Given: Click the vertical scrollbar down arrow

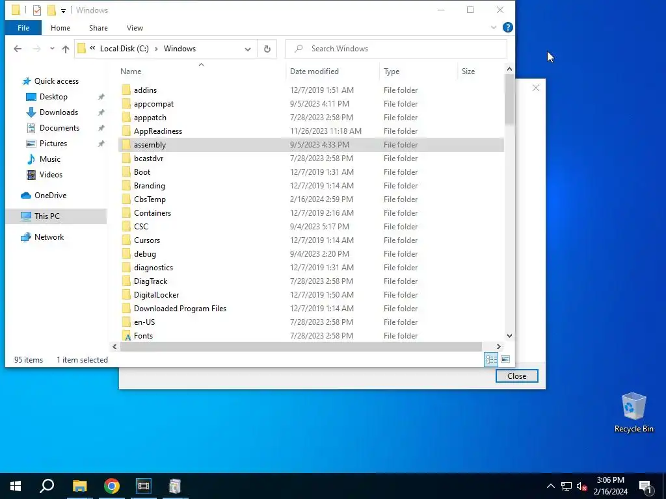Looking at the screenshot, I should tap(509, 336).
